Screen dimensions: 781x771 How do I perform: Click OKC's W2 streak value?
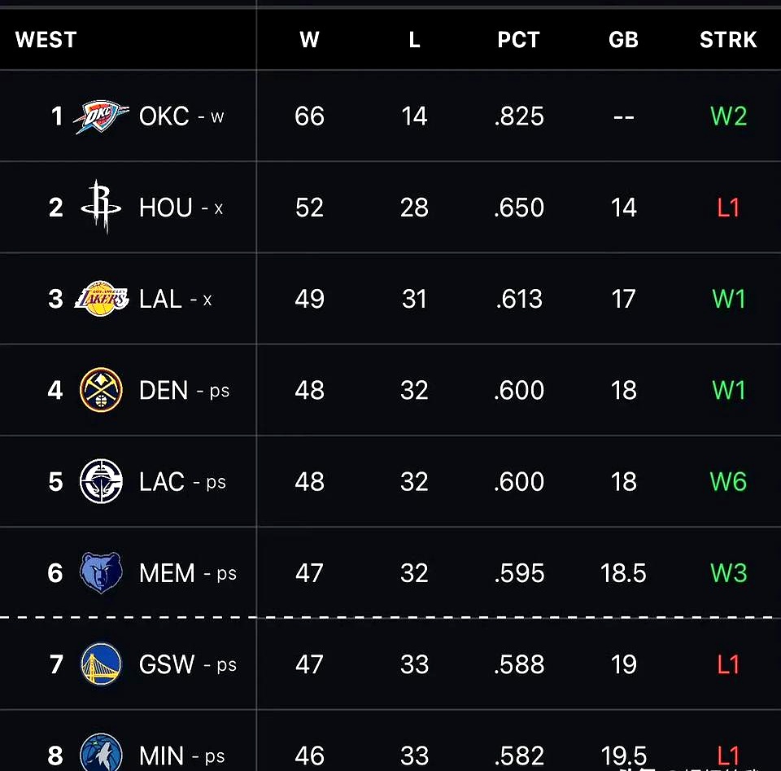click(728, 116)
